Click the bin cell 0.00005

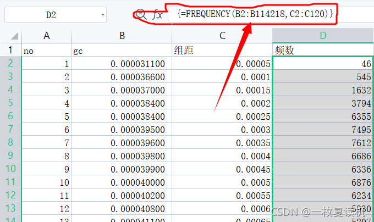222,63
